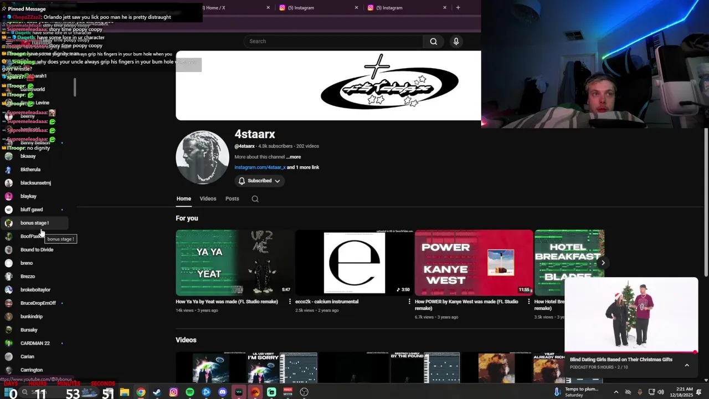Click Chrome icon in taskbar
Viewport: 709px width, 399px height.
coord(141,392)
